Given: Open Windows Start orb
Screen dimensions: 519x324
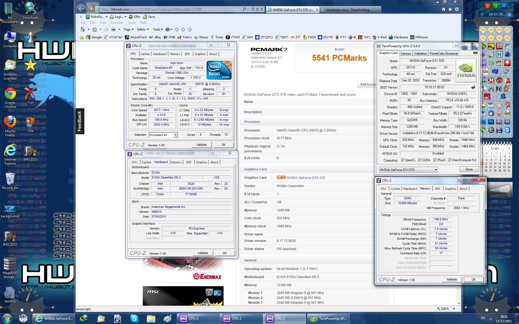Looking at the screenshot, I should 7,319.
